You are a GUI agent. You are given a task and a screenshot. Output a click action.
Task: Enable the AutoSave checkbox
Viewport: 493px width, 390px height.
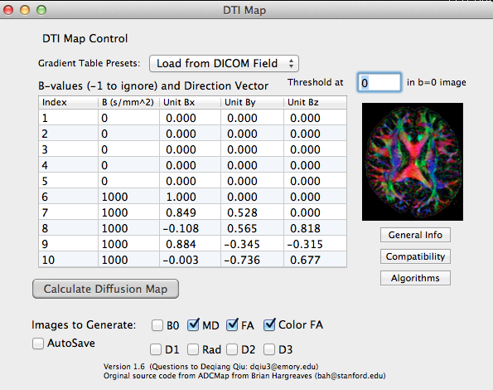38,343
